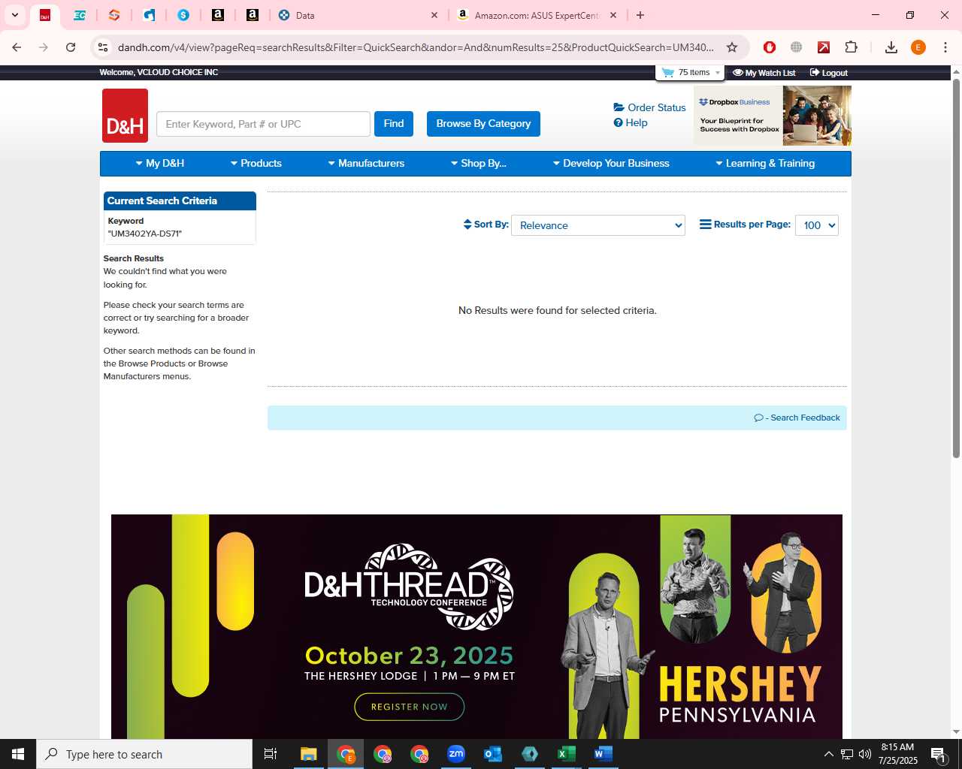View site information icon in address bar
The image size is (962, 769).
[x=103, y=47]
